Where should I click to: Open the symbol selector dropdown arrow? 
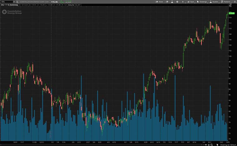point(14,2)
